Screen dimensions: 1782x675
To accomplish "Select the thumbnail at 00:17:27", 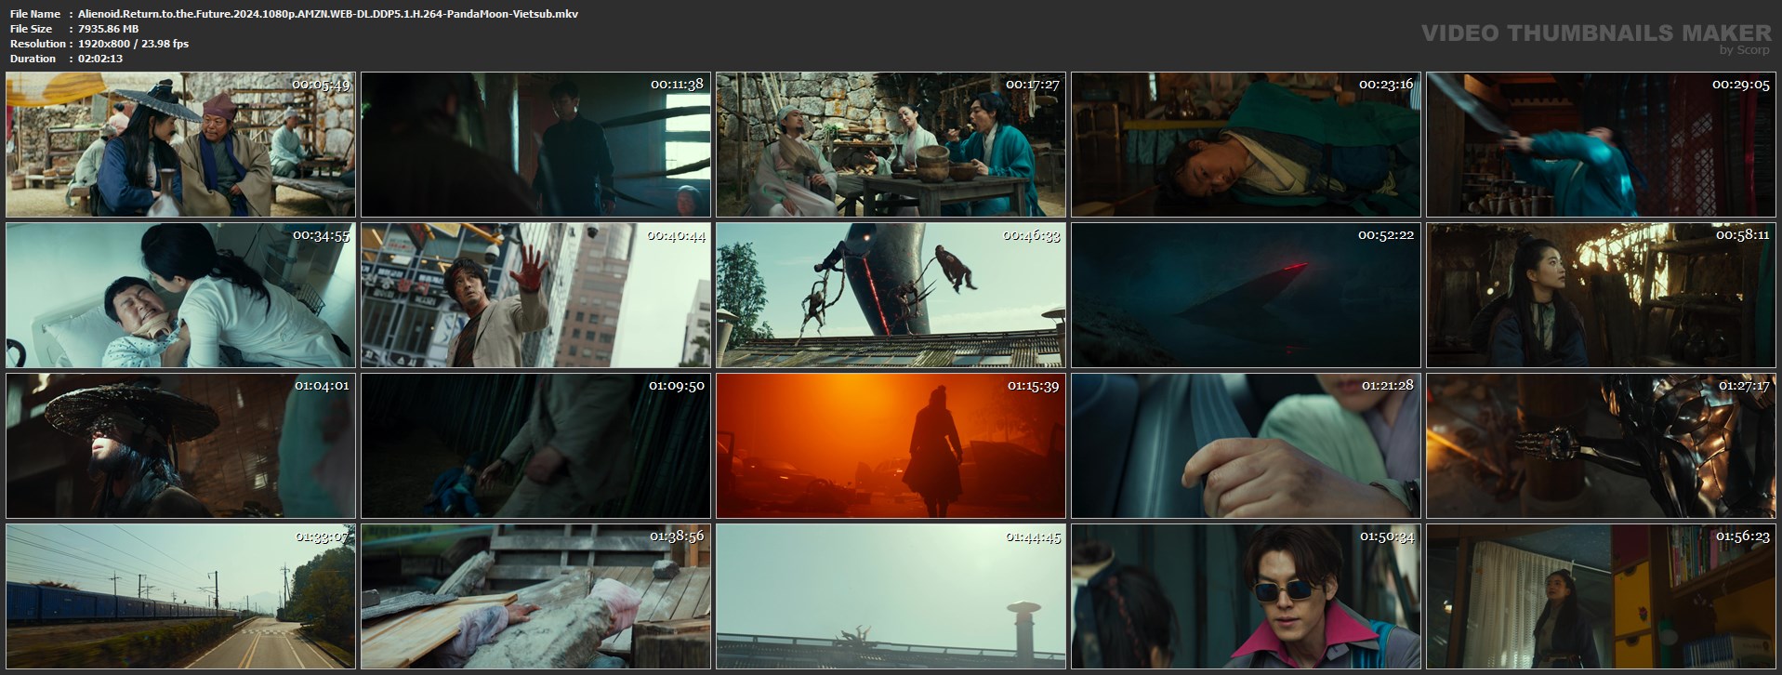I will point(891,145).
